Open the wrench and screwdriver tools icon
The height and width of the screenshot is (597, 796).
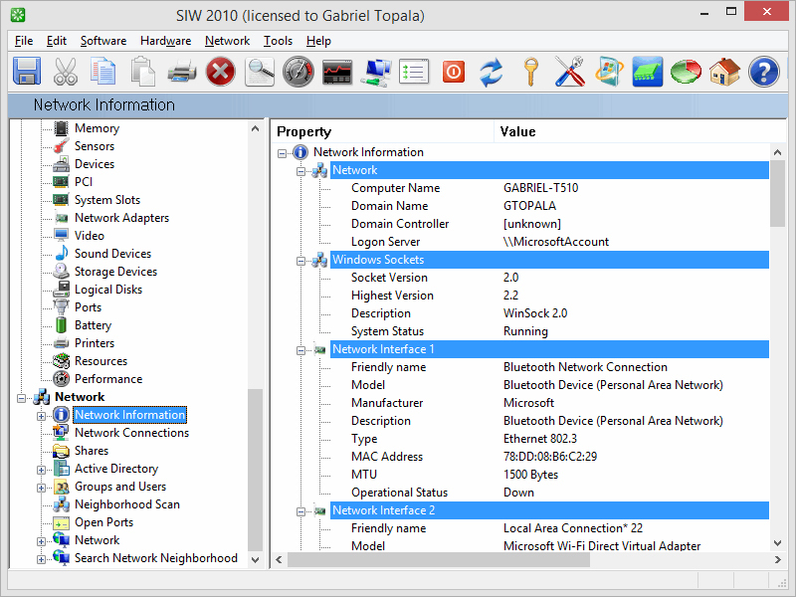coord(569,72)
